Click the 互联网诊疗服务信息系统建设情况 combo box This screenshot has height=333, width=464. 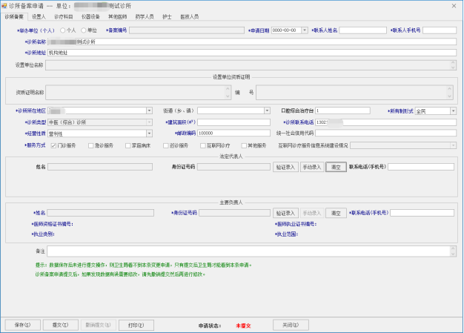coord(403,145)
